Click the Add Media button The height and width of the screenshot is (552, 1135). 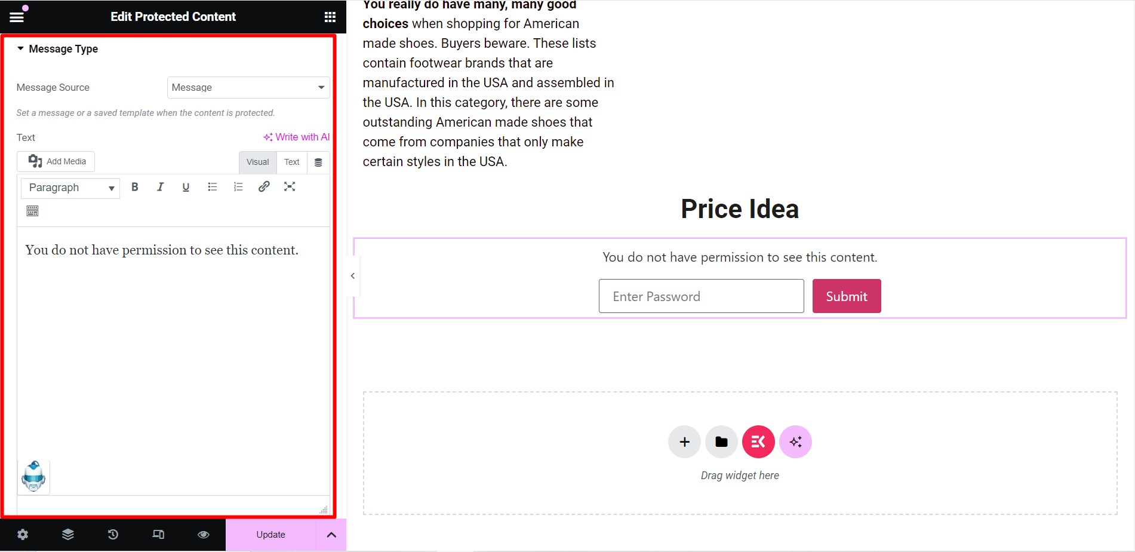56,161
